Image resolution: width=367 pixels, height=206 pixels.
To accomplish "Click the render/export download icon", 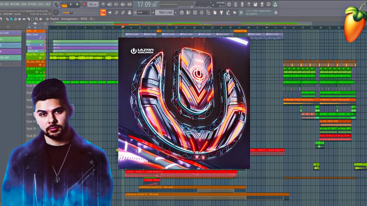I will [x=275, y=4].
